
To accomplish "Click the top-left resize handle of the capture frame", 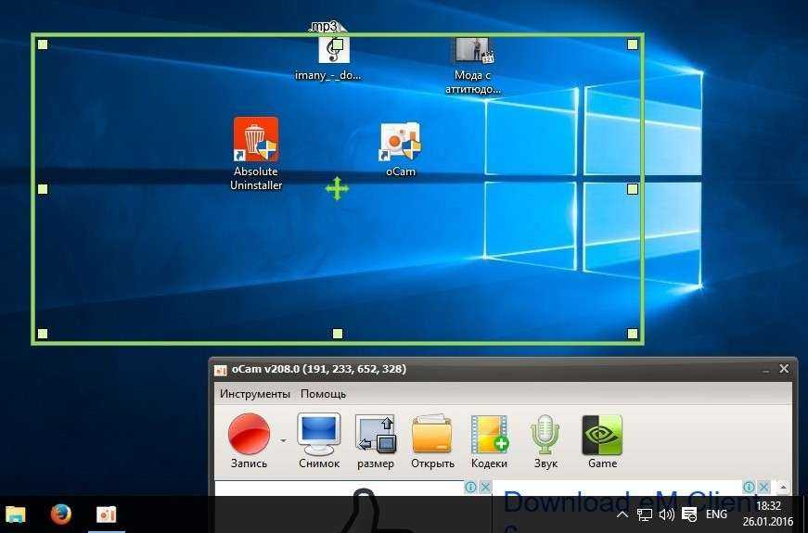I will tap(43, 44).
